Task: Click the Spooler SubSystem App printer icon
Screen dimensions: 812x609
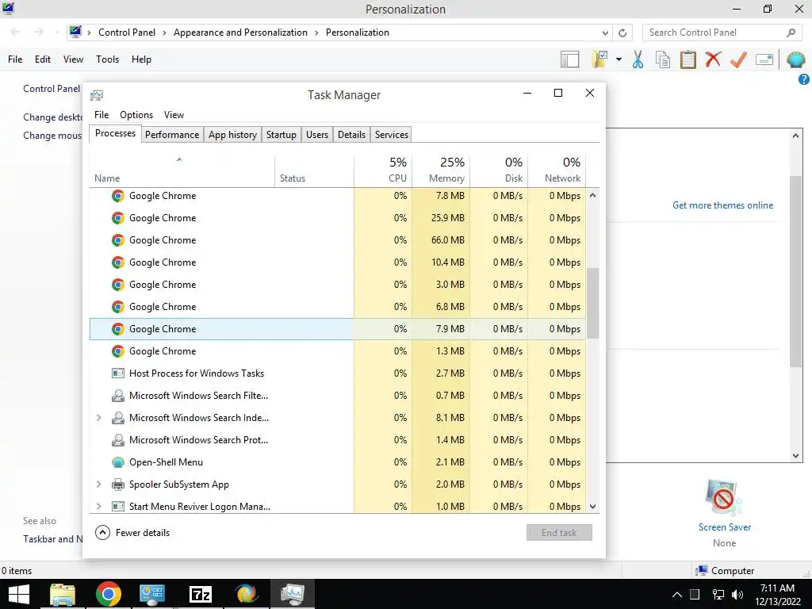Action: 118,485
